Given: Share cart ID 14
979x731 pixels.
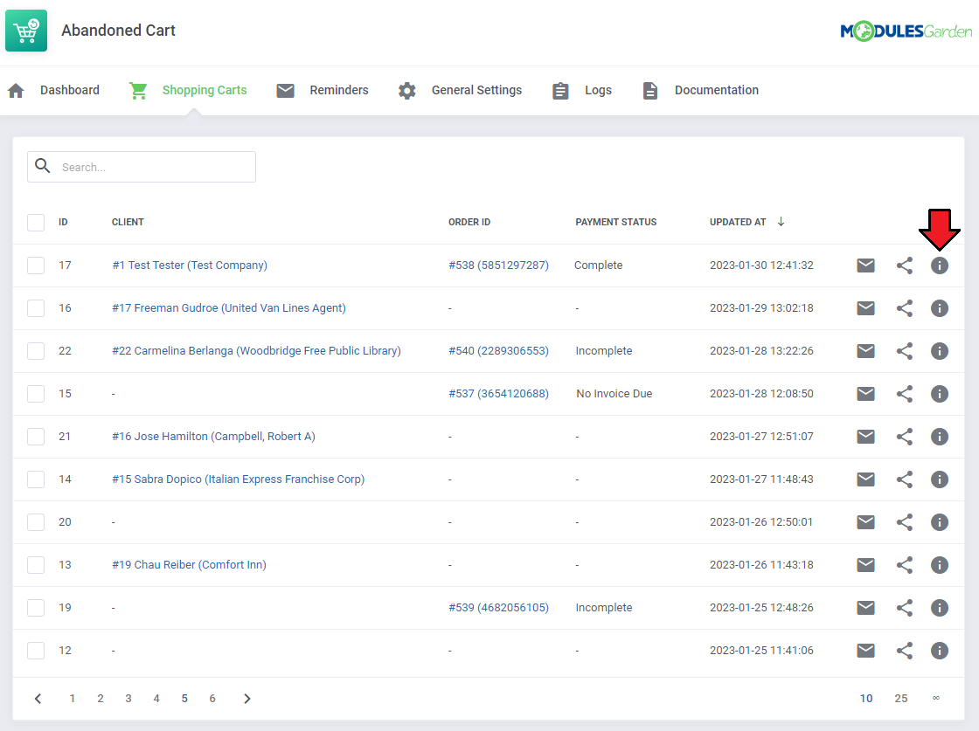Looking at the screenshot, I should point(905,479).
